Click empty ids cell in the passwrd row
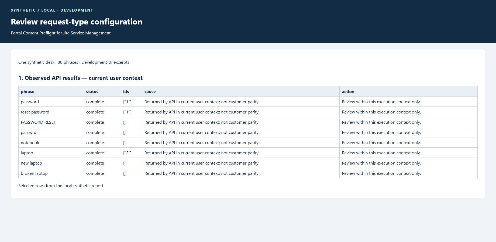 click(132, 132)
